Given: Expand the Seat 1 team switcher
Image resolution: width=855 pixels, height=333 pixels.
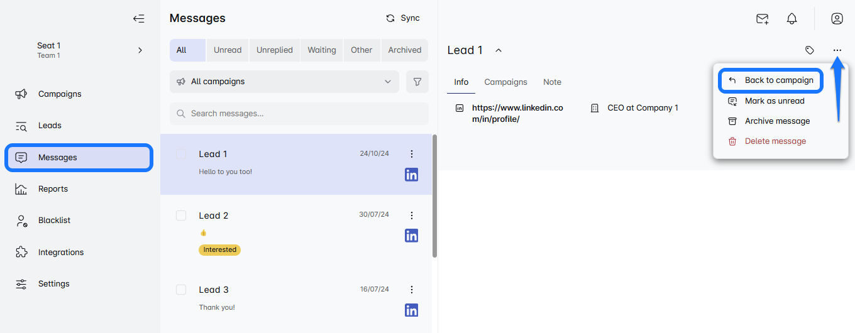Looking at the screenshot, I should 140,50.
